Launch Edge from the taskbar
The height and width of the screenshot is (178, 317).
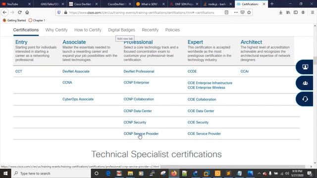pyautogui.click(x=108, y=174)
